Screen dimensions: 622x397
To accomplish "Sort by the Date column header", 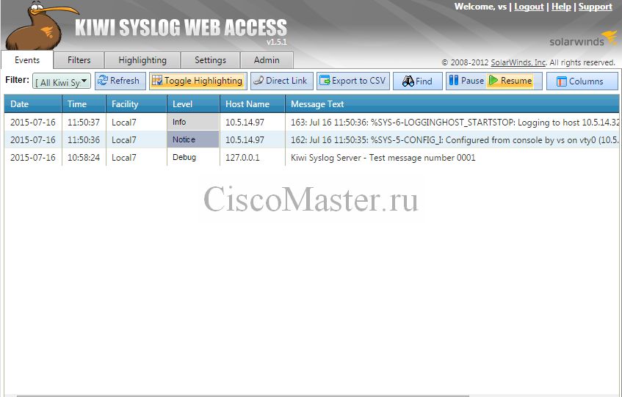I will tap(33, 104).
